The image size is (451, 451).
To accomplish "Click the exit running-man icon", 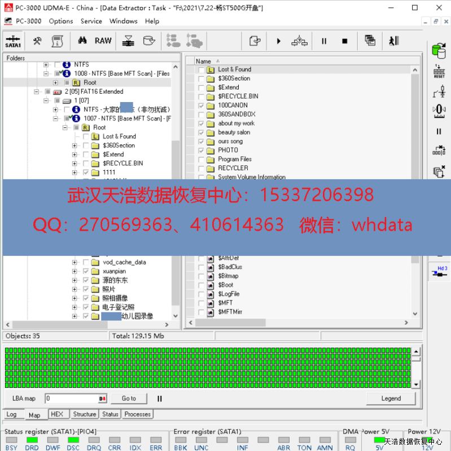I will (x=393, y=41).
